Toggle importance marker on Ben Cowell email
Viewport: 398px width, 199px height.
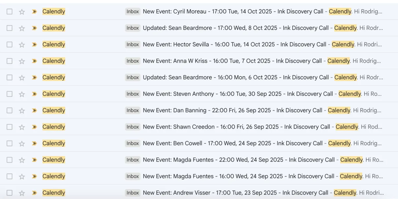[34, 143]
